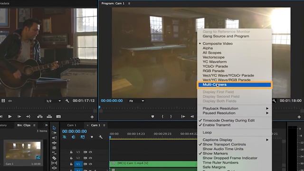Switch to Bin: Clips tab
Screen dimensions: 304x171
coord(24,125)
